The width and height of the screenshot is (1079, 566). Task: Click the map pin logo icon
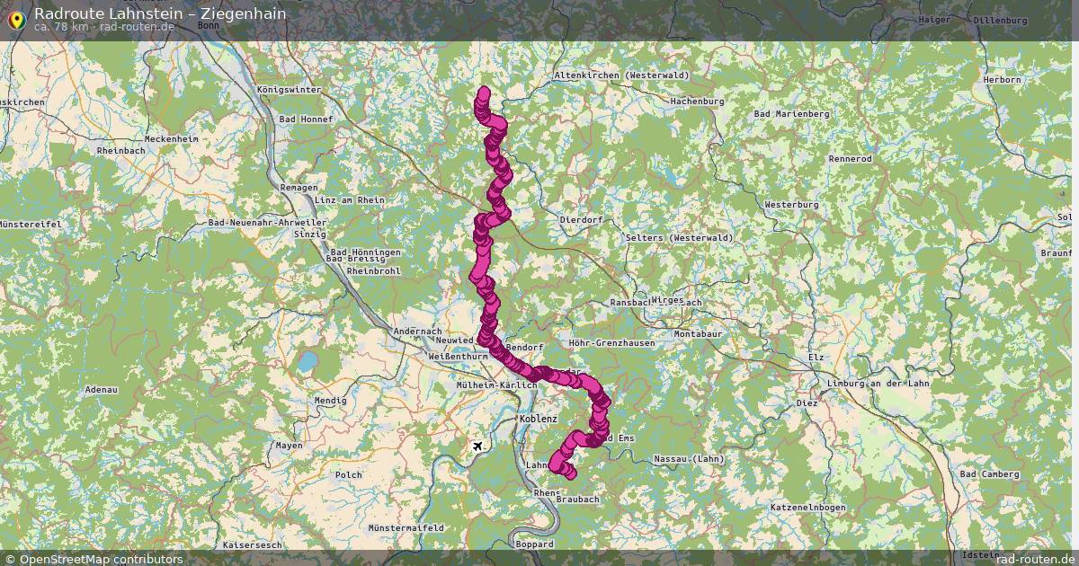pos(16,18)
